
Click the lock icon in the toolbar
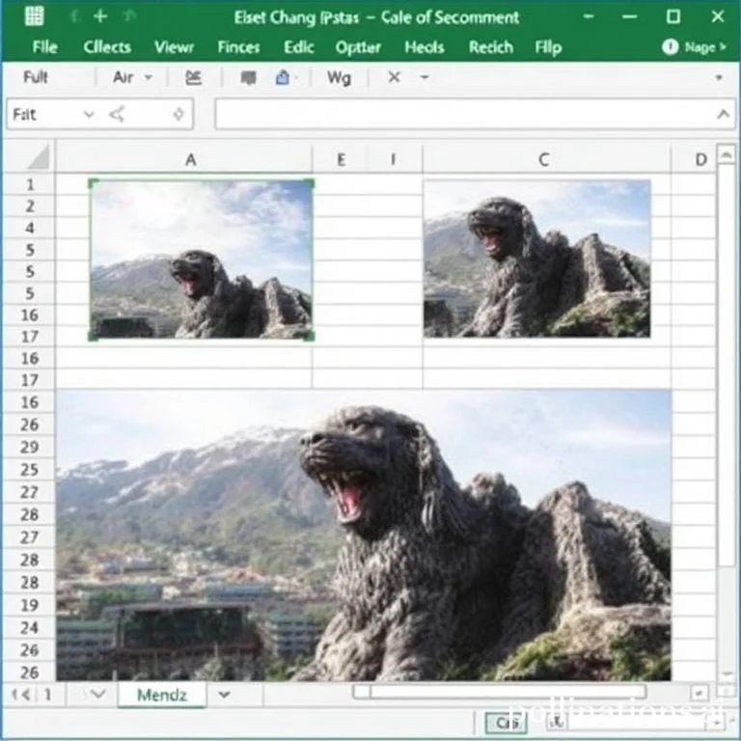pyautogui.click(x=283, y=77)
